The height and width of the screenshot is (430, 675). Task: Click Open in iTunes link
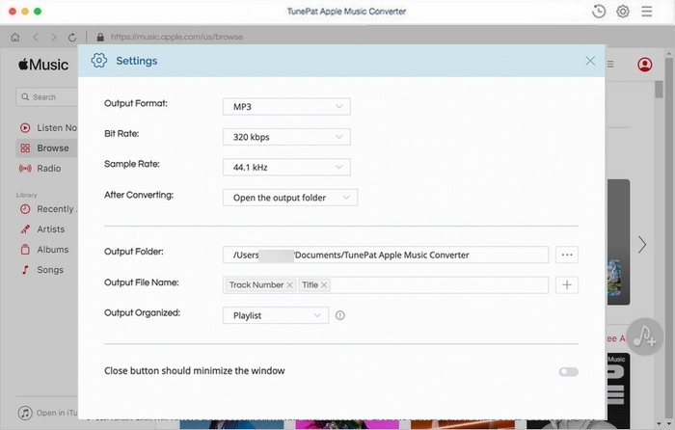[57, 413]
